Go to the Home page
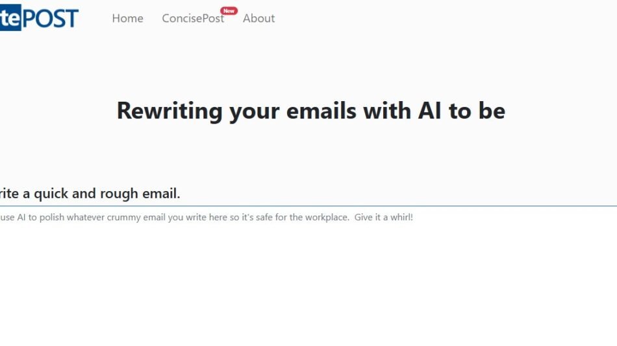This screenshot has height=346, width=617. (x=127, y=19)
